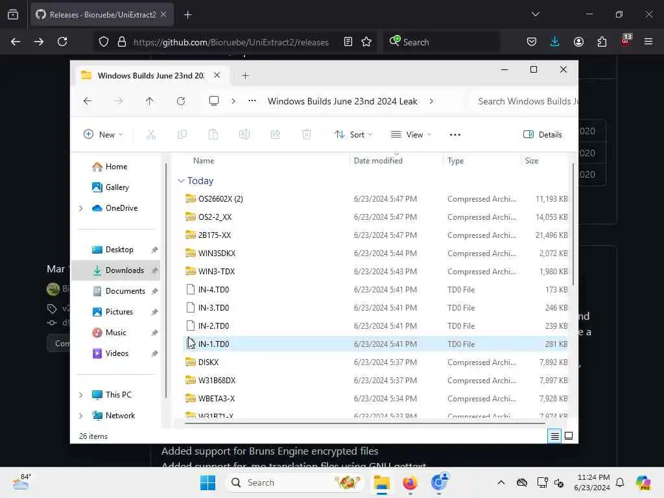Toggle the Details pane button

point(543,135)
